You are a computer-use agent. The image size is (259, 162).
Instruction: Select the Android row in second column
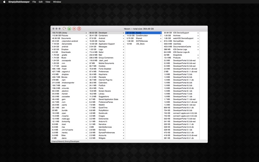click(107, 38)
